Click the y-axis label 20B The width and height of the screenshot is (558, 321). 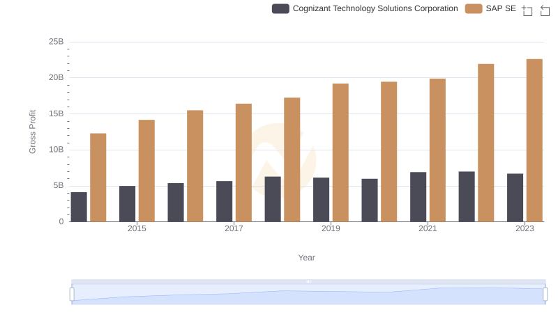(56, 77)
